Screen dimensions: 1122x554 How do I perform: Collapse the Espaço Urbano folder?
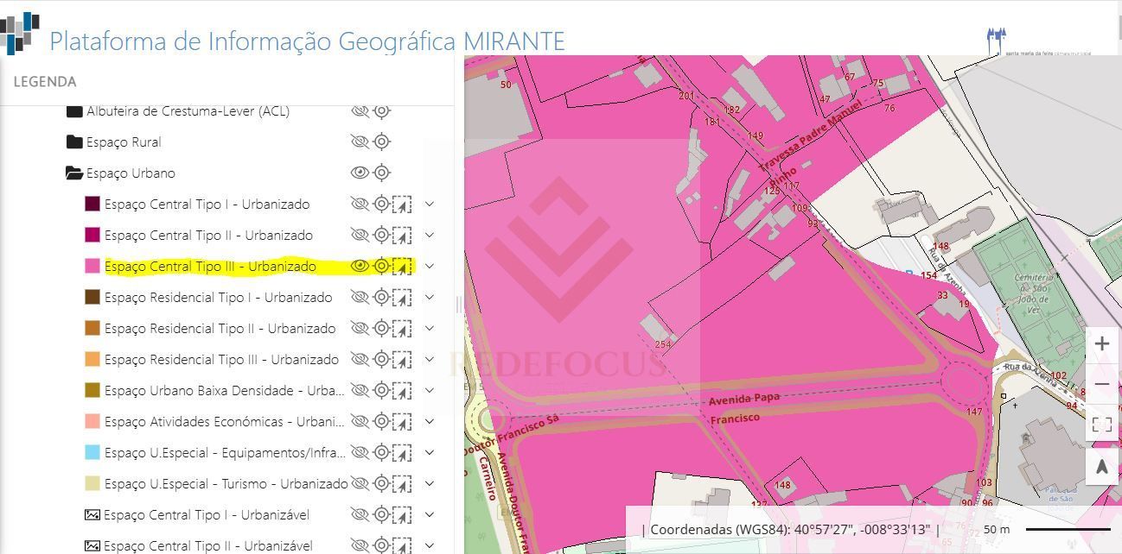tap(74, 173)
